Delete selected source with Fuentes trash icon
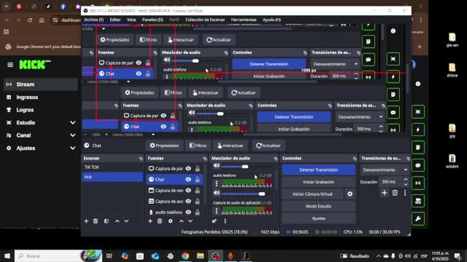This screenshot has width=467, height=262. tap(159, 221)
